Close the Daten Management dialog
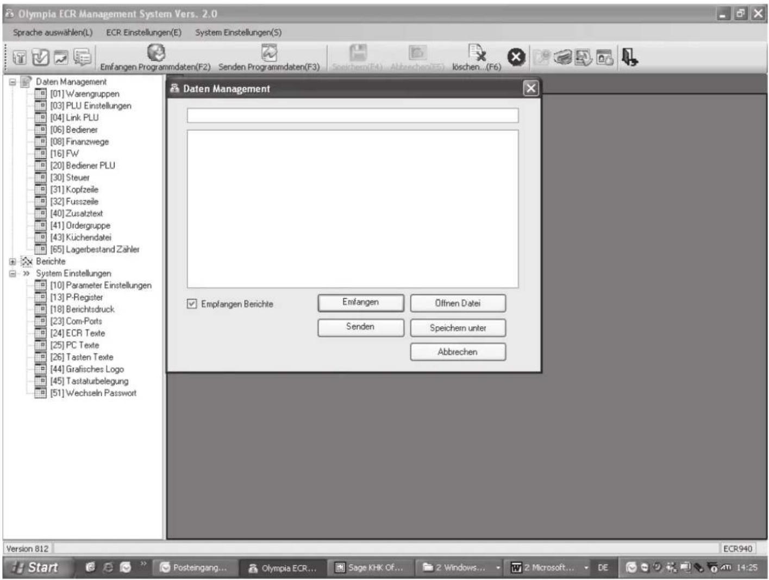Screen dimensions: 769x580 (531, 89)
